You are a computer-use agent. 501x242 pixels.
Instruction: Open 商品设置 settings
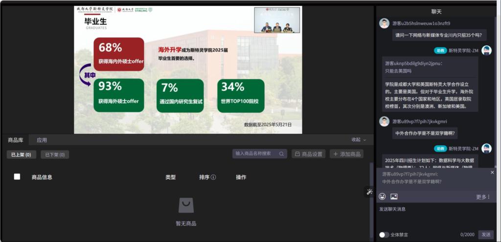(x=308, y=154)
